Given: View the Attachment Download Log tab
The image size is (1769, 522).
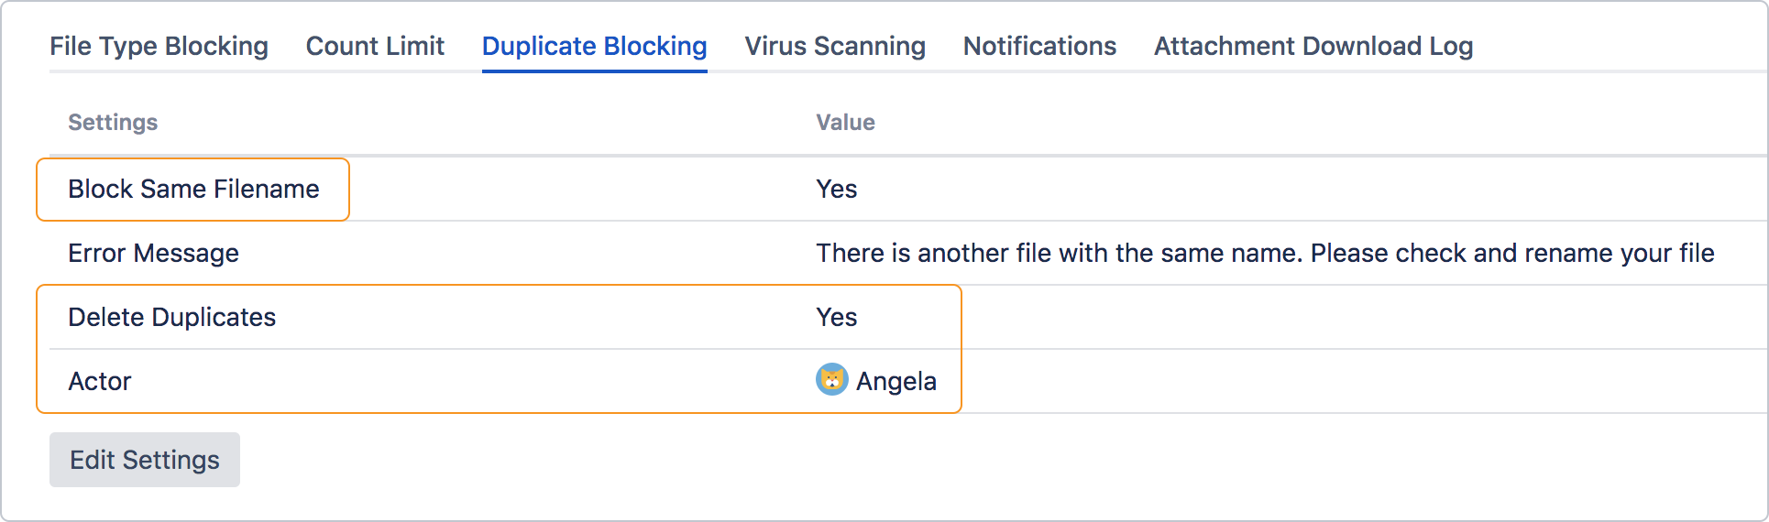Looking at the screenshot, I should (x=1313, y=46).
